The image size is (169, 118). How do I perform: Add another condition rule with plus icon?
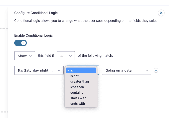156,70
